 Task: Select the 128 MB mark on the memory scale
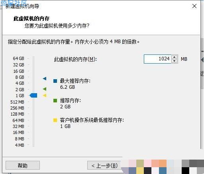tap(18, 114)
